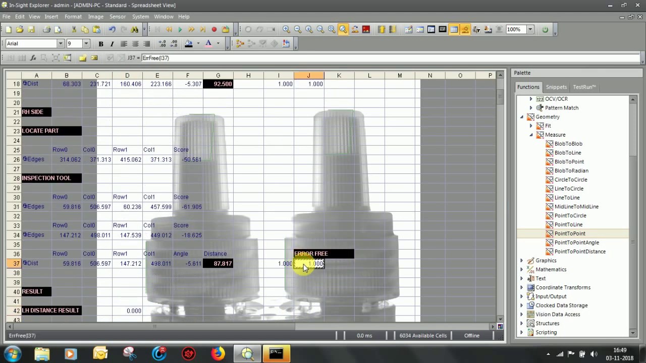This screenshot has width=646, height=363.
Task: Toggle the Spreadsheet grid view icon
Action: tap(454, 30)
